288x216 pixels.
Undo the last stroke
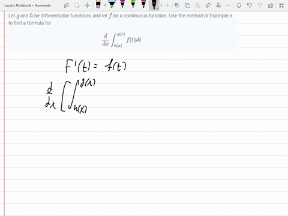[x=250, y=5]
